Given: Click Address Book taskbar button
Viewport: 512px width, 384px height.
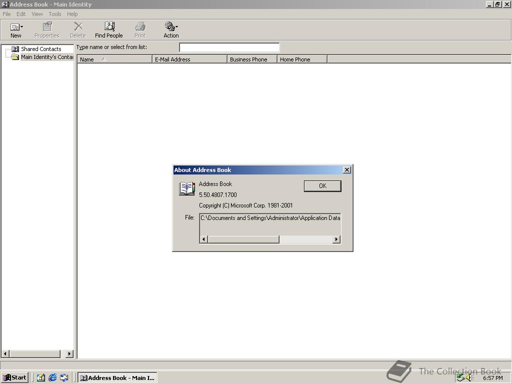Looking at the screenshot, I should click(117, 378).
